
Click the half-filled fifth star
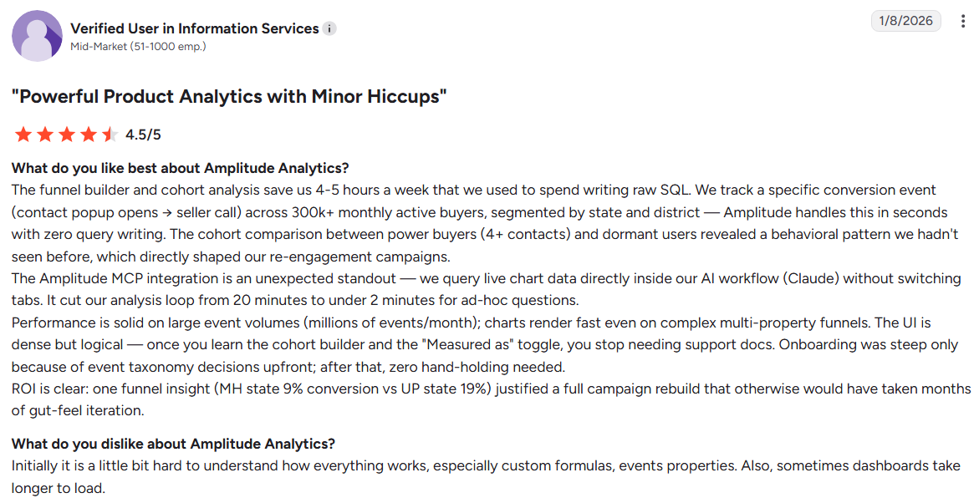click(x=110, y=135)
